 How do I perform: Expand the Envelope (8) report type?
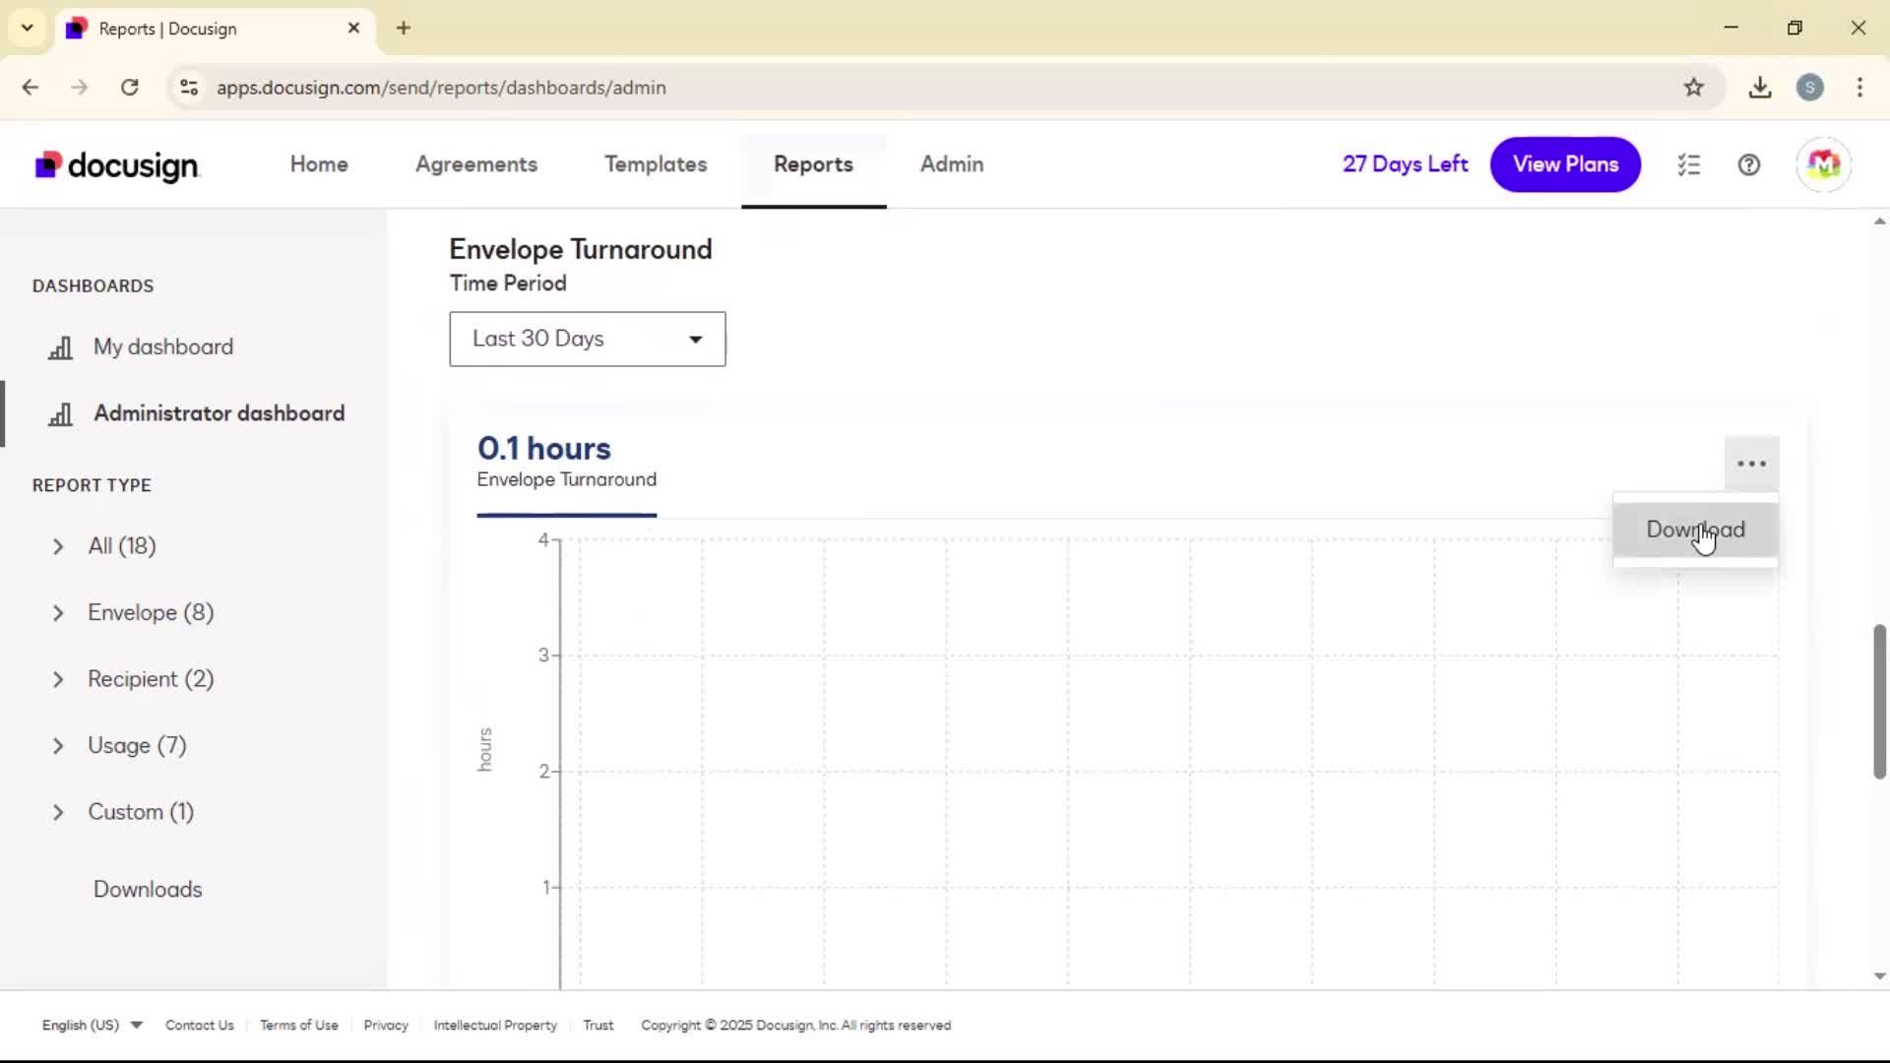point(58,613)
